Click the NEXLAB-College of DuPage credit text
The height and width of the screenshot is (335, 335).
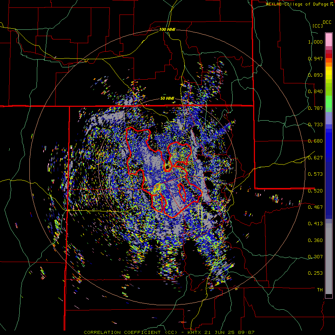tap(297, 4)
